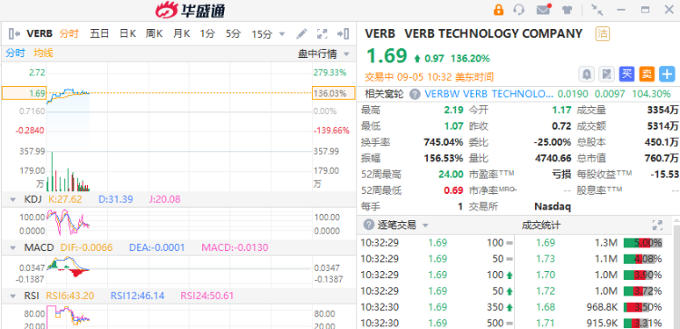Collapse left panel icon next to VERB
Viewport: 680px width, 329px height.
click(x=14, y=34)
